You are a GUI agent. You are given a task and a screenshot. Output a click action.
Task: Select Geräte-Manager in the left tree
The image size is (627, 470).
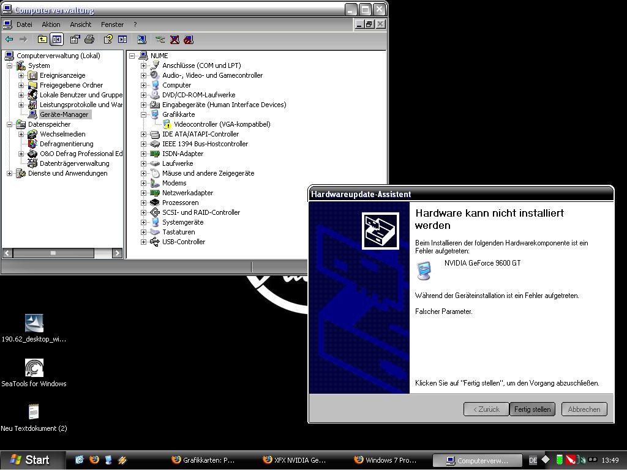coord(64,114)
